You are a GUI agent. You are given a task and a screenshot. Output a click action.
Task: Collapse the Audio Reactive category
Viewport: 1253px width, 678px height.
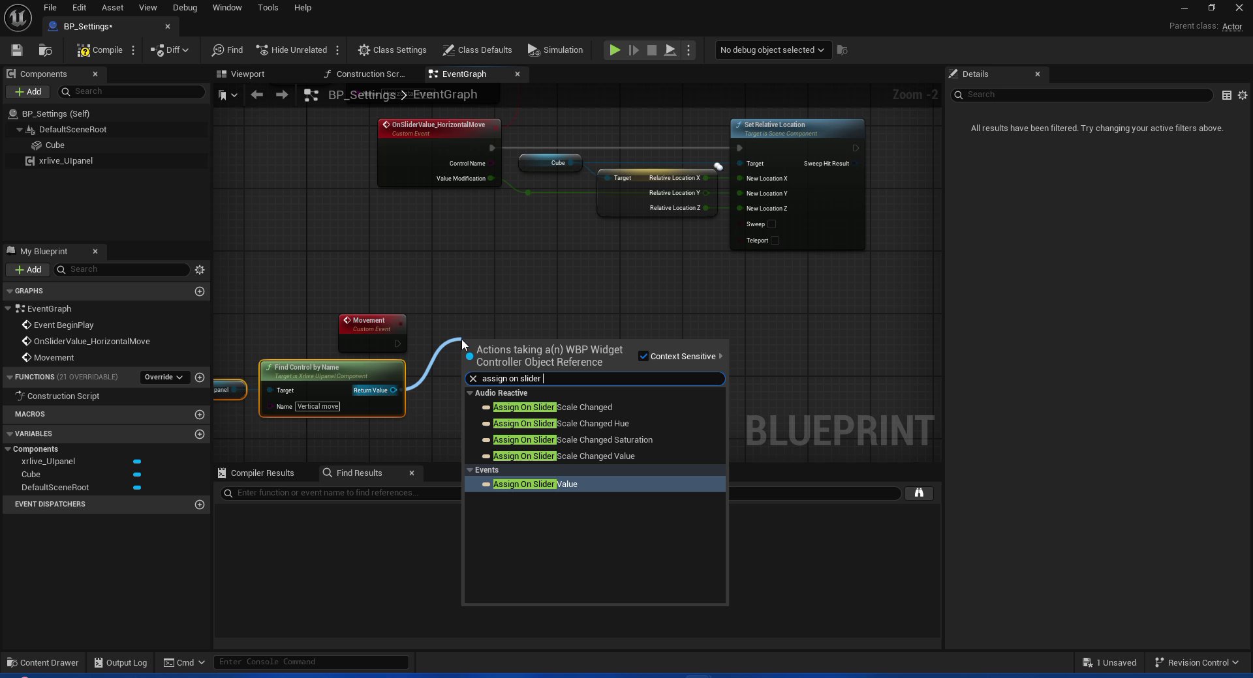[469, 393]
